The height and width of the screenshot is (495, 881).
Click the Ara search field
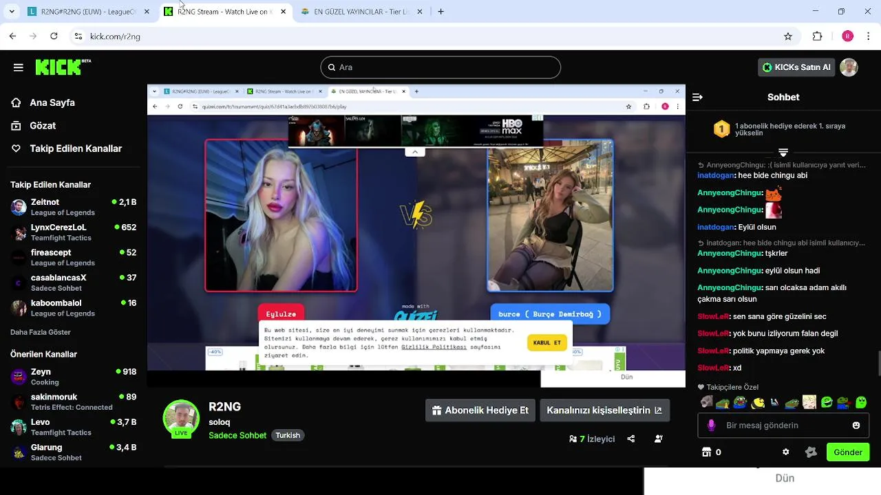[x=440, y=67]
